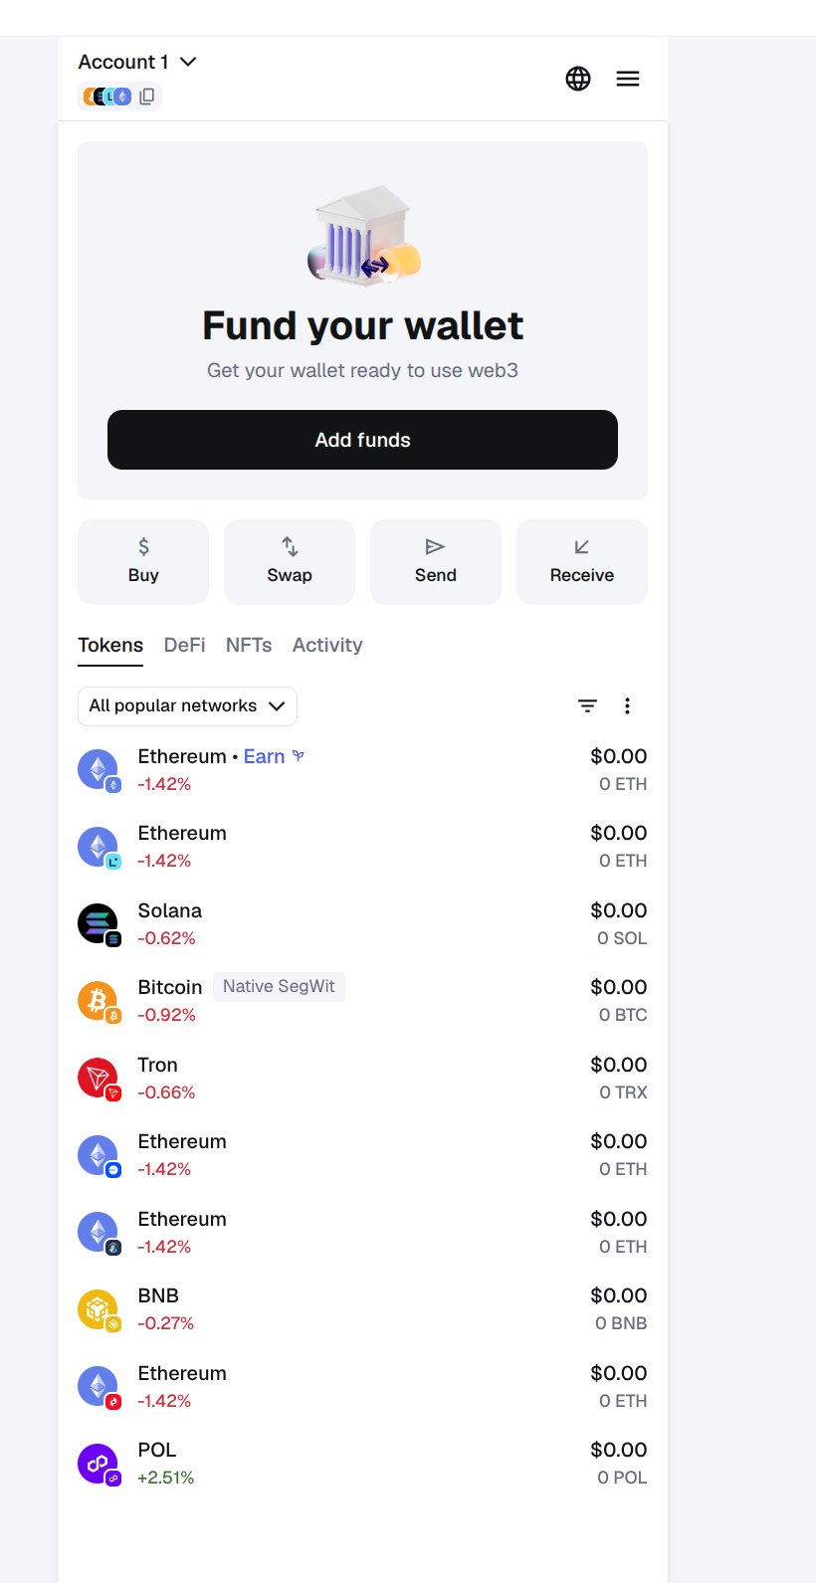Open the All popular networks dropdown
The height and width of the screenshot is (1583, 816).
(187, 705)
